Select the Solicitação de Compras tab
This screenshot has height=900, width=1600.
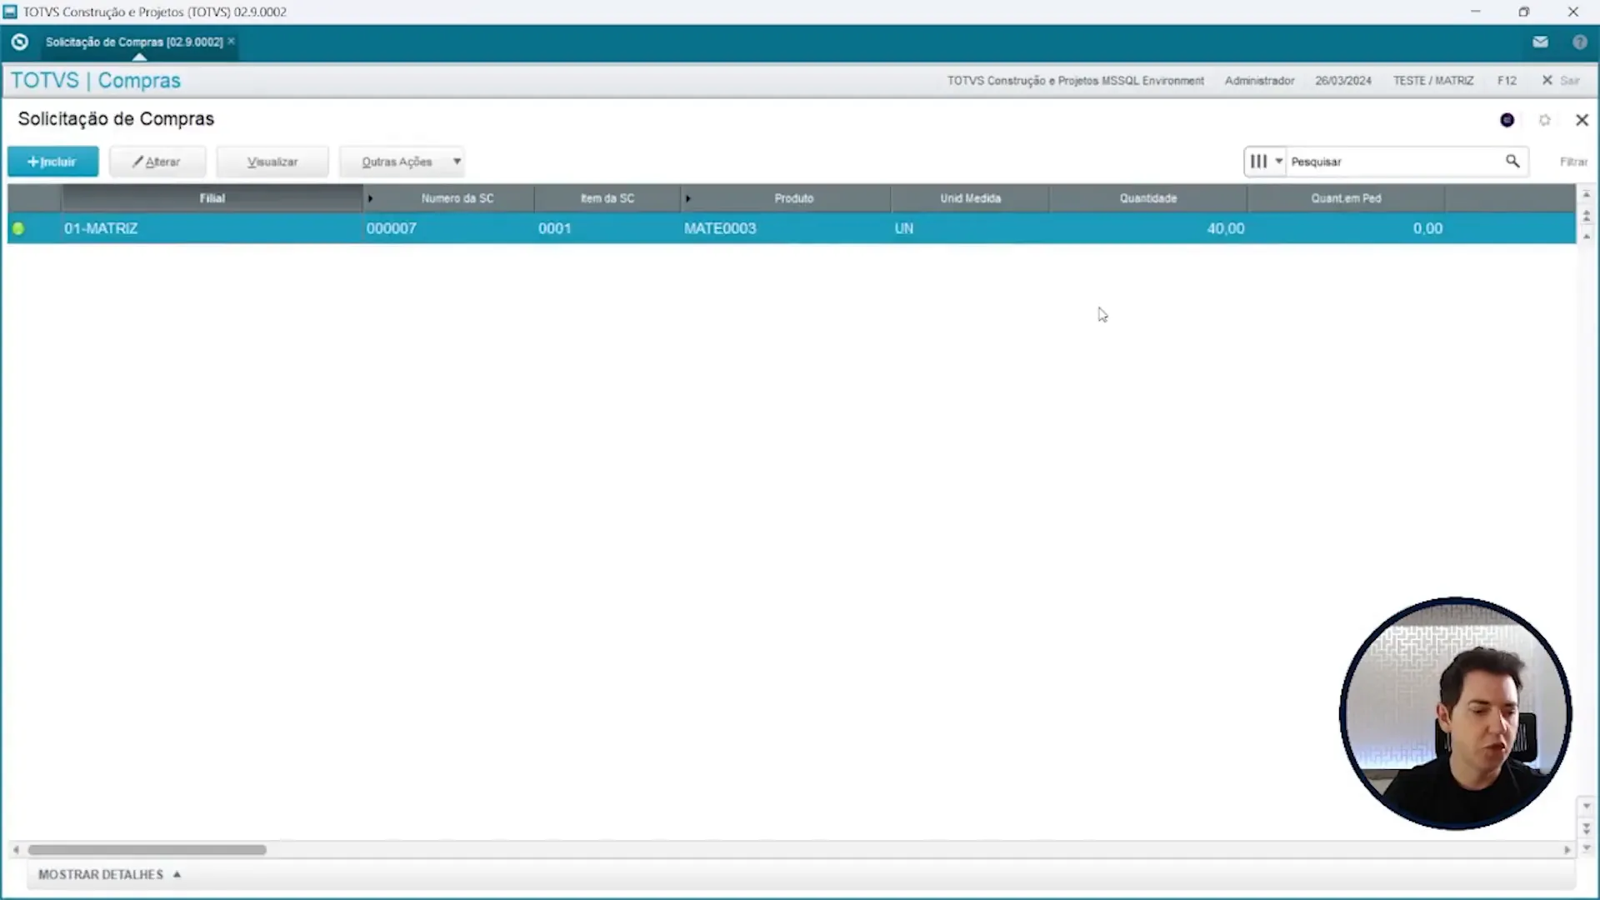(133, 42)
